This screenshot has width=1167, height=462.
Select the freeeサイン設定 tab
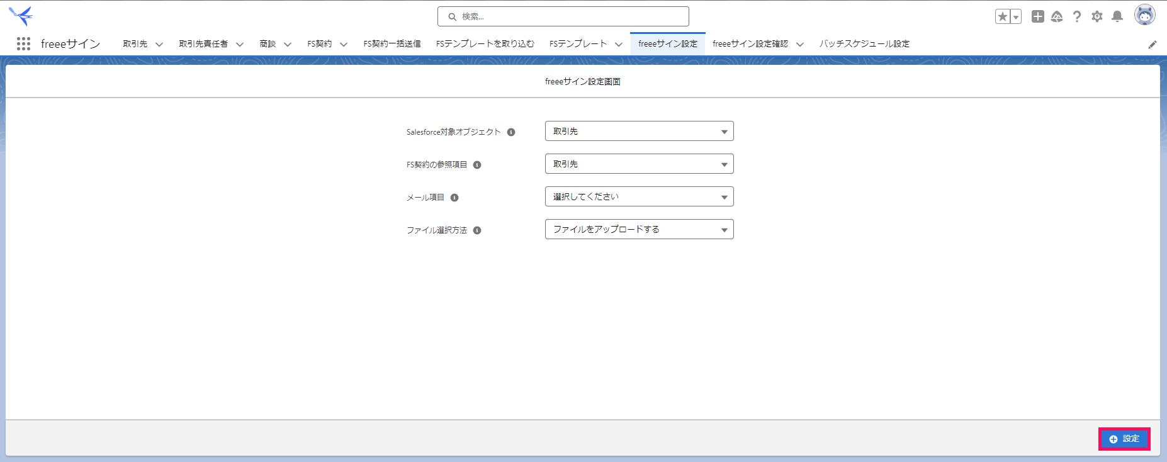(668, 44)
